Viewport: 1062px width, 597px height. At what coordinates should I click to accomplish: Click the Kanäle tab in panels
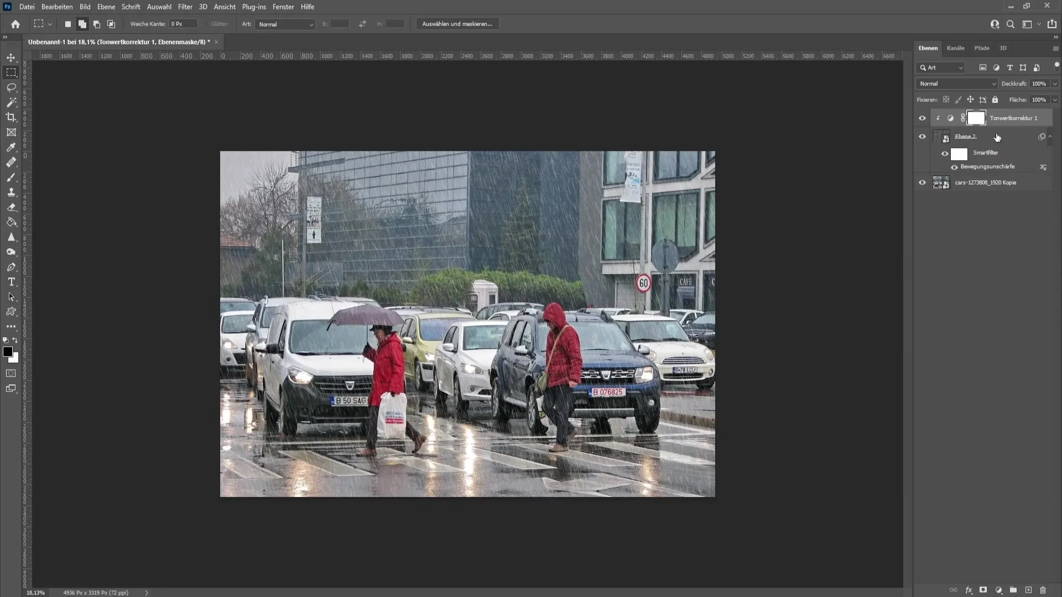(x=955, y=48)
